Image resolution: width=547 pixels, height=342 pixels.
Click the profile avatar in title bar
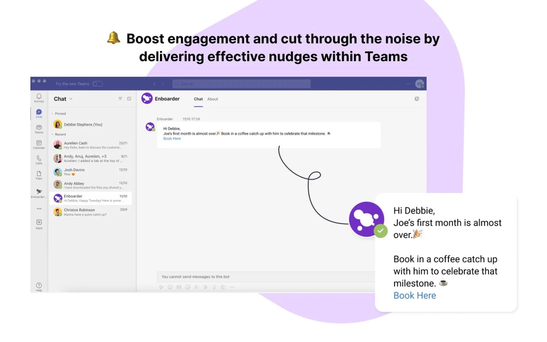click(x=419, y=84)
